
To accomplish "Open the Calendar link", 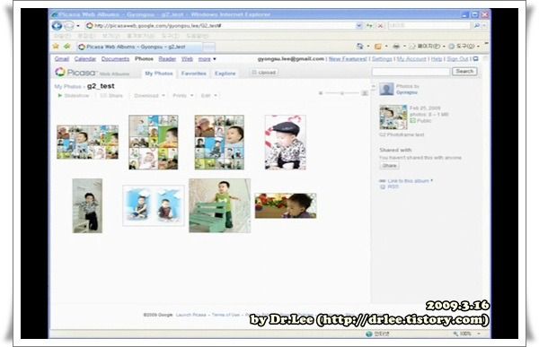I will pyautogui.click(x=85, y=59).
